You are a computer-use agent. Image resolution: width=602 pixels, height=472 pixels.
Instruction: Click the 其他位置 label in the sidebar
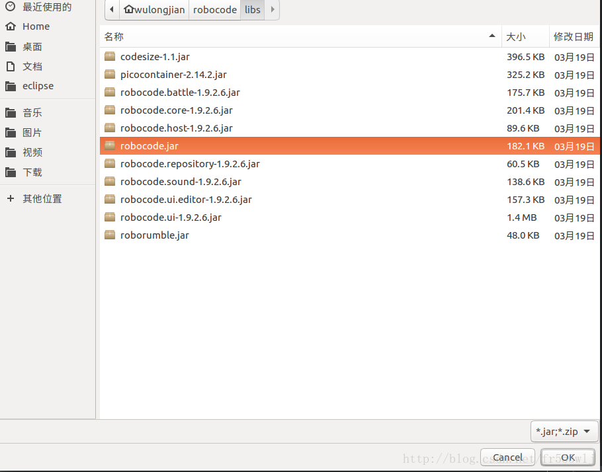(x=42, y=199)
